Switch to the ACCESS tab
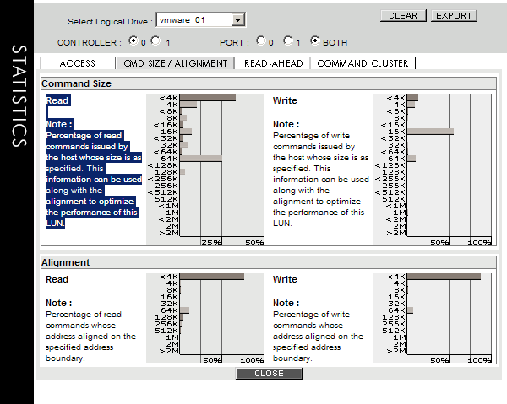 [x=78, y=63]
